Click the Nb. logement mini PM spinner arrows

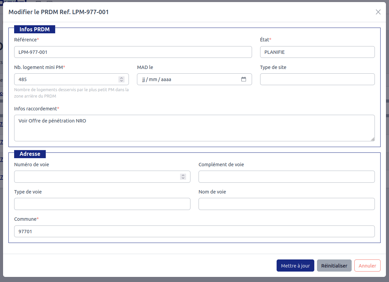coord(121,79)
